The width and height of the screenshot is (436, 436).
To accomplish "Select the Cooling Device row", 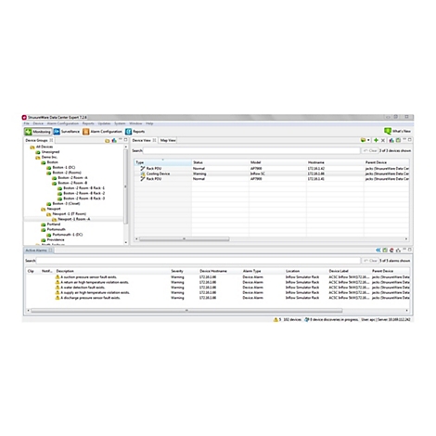I will pos(272,173).
